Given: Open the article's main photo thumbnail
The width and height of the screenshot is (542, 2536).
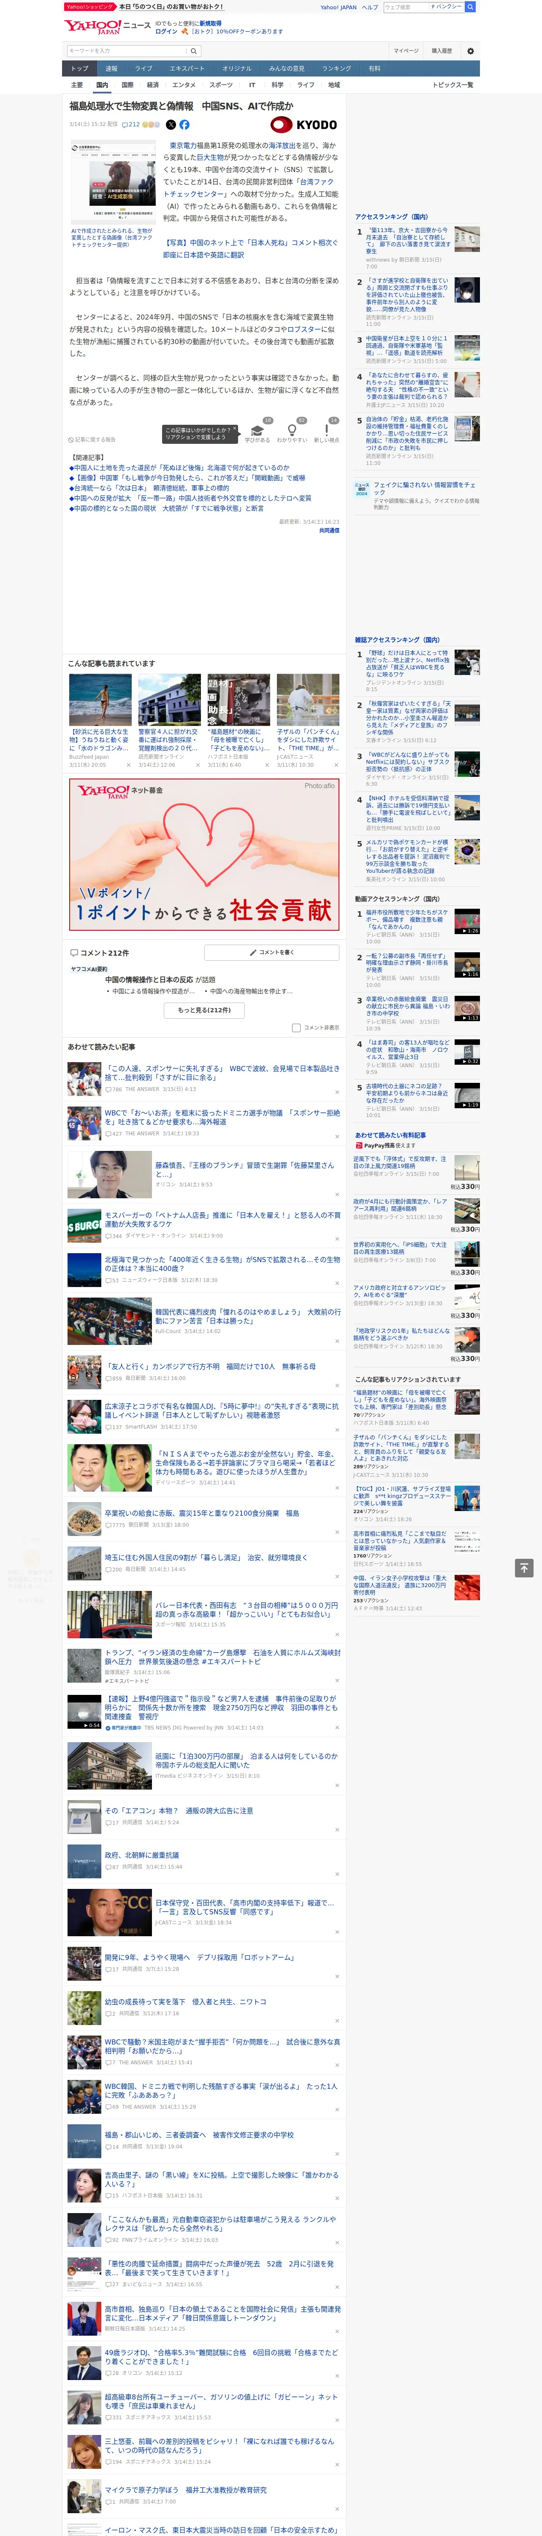Looking at the screenshot, I should [x=113, y=183].
